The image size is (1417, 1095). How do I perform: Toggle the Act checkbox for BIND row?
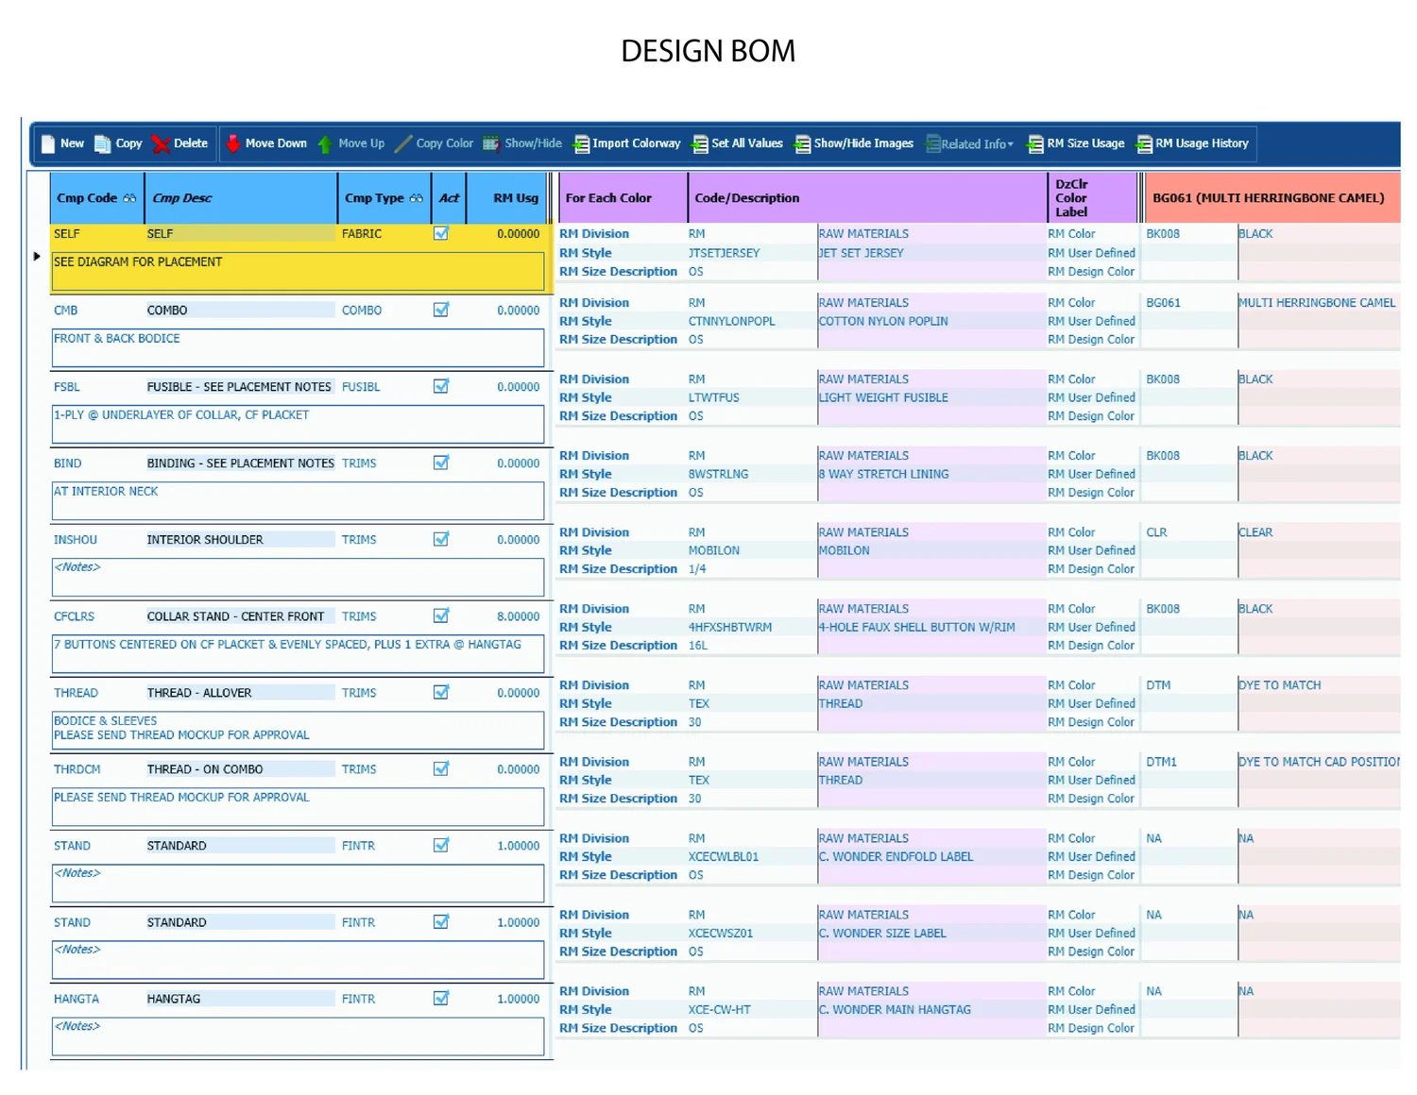[x=441, y=463]
